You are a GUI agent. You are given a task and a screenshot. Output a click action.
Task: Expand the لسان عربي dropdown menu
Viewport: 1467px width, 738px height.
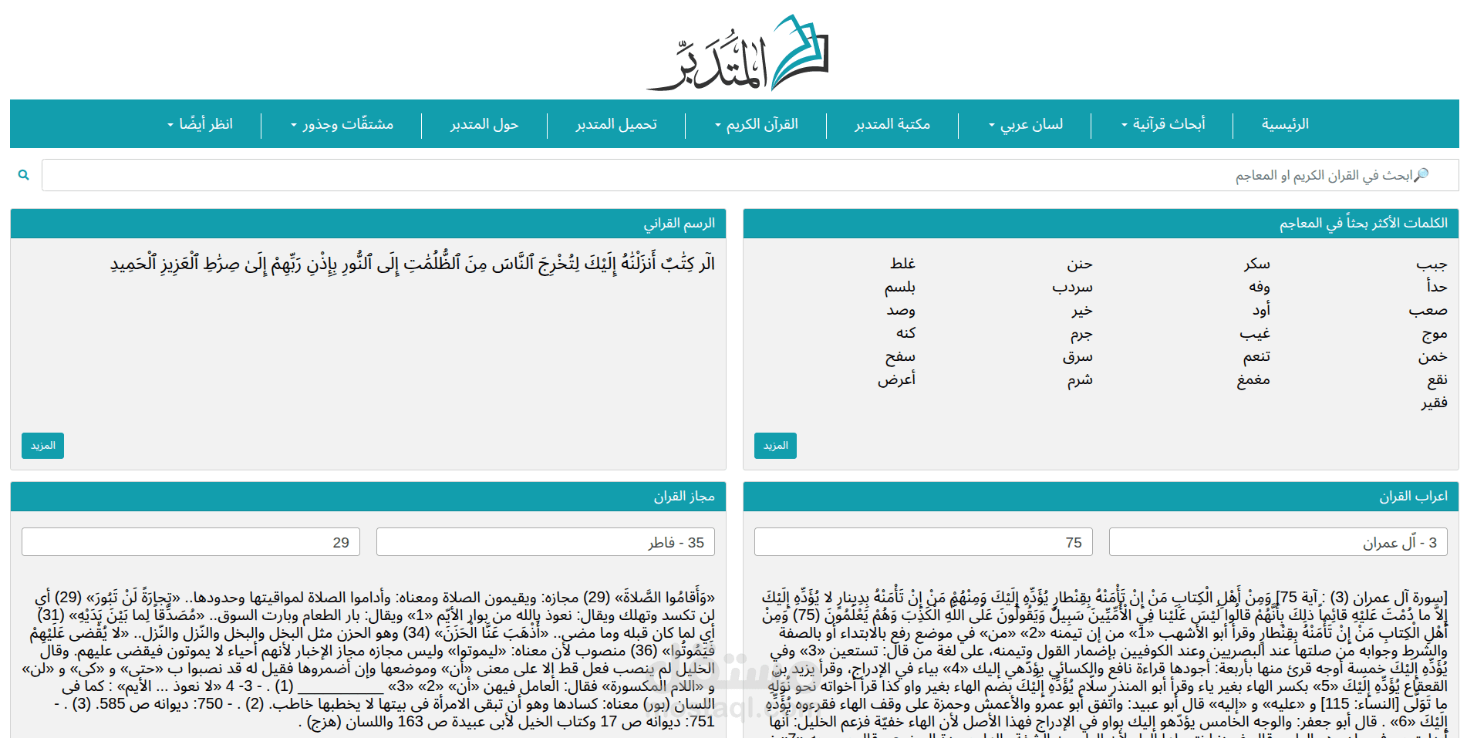1025,124
